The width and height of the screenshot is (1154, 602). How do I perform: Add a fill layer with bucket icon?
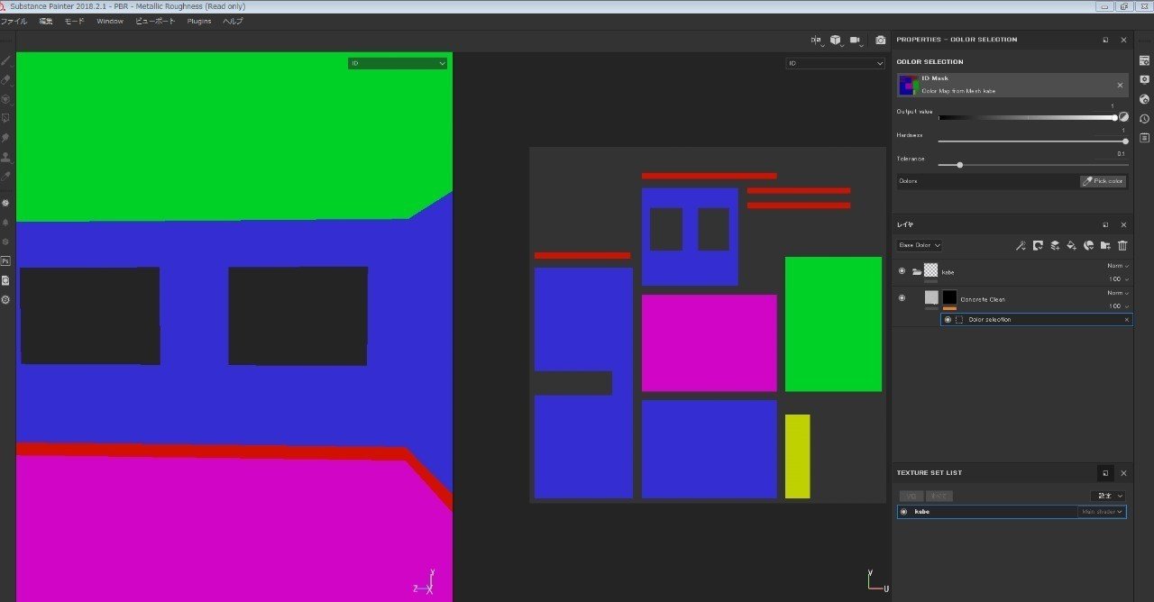click(x=1071, y=245)
